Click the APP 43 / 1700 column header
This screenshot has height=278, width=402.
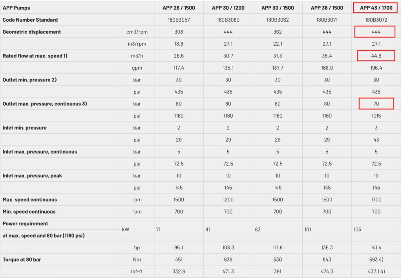[x=376, y=8]
